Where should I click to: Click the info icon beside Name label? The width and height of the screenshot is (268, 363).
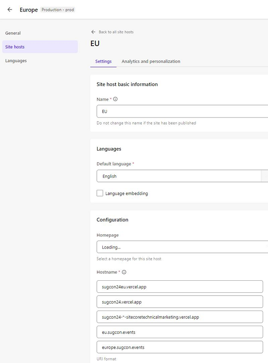click(x=115, y=99)
